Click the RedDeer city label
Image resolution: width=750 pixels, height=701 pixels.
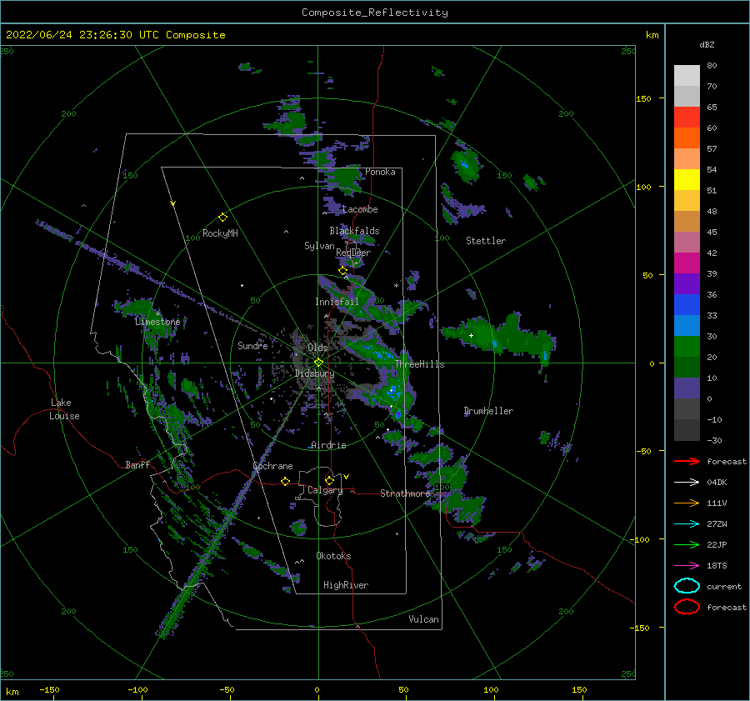coord(353,253)
